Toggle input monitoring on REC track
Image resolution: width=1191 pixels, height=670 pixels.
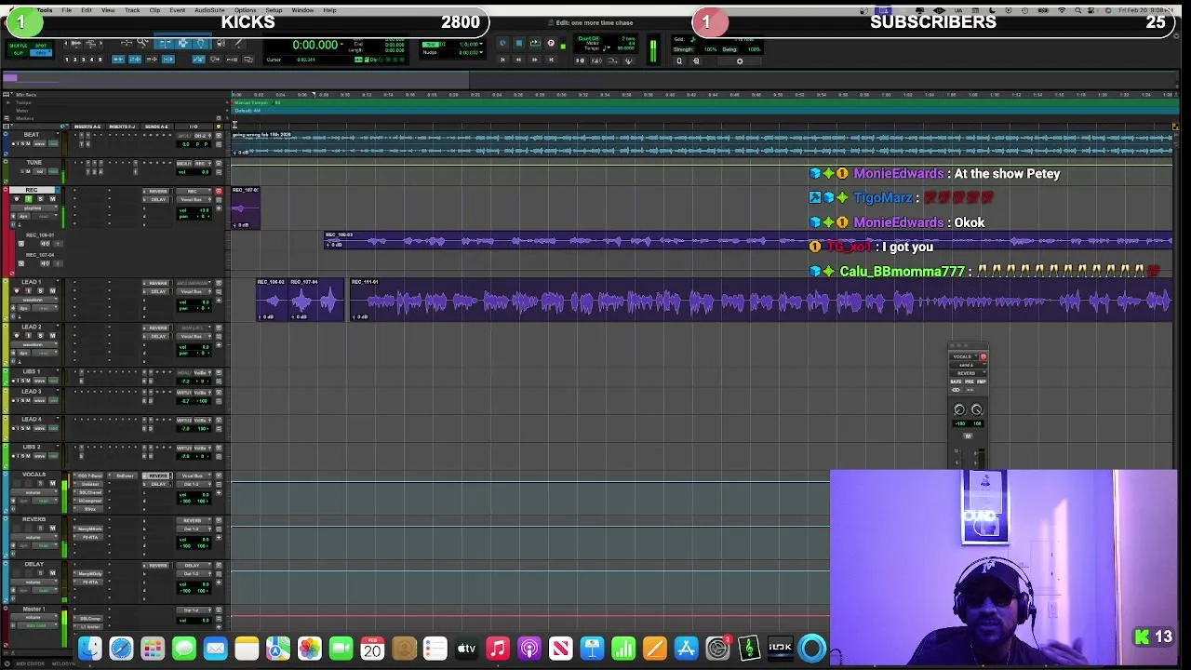coord(29,199)
